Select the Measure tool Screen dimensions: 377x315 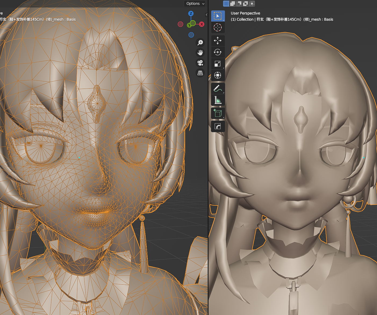tap(218, 100)
